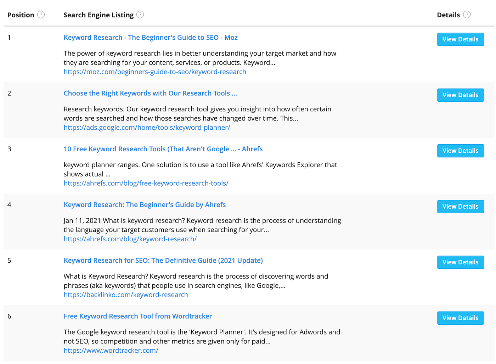Visit the moz.com keyword-research URL
This screenshot has width=496, height=364.
(155, 72)
